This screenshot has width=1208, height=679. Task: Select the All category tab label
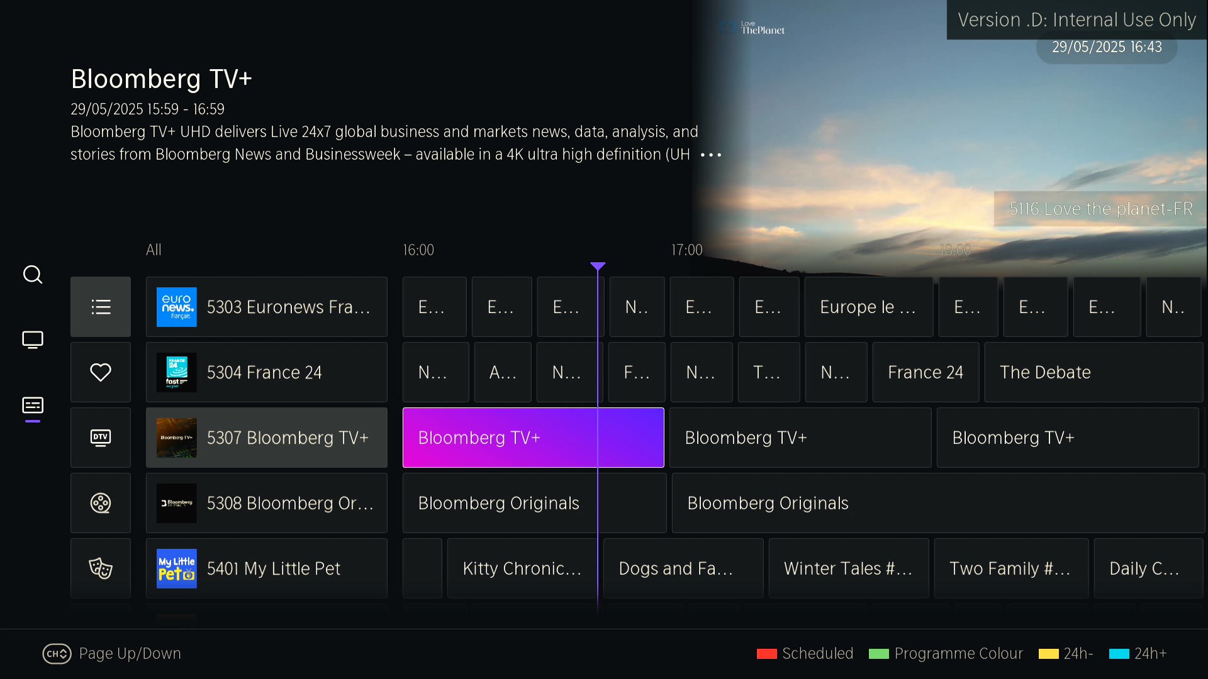(x=154, y=250)
